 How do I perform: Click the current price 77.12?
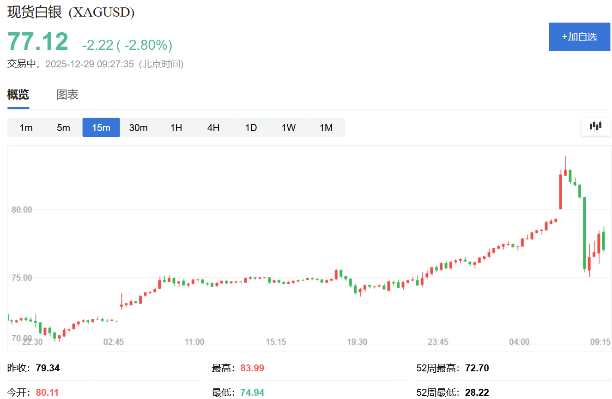click(38, 42)
